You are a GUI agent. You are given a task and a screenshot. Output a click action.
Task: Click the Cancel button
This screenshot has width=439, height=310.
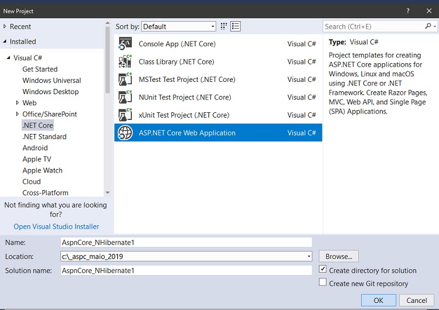coord(417,300)
